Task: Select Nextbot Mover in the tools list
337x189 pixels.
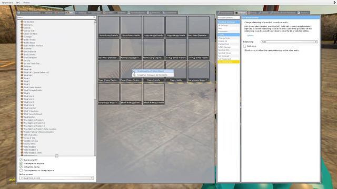Action: tap(229, 53)
